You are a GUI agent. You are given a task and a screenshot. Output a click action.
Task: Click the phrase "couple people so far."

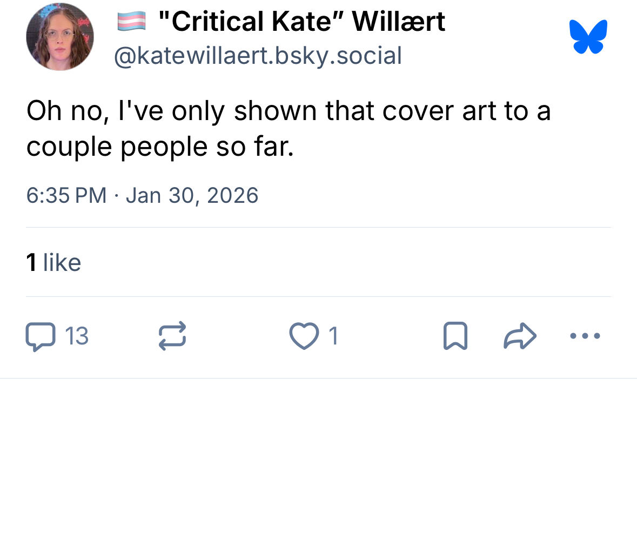pyautogui.click(x=160, y=147)
